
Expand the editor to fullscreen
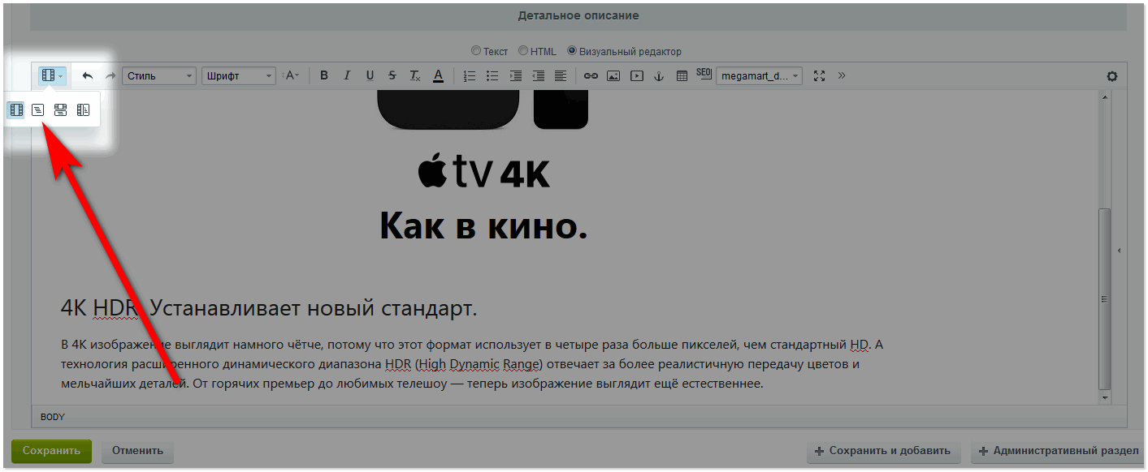pyautogui.click(x=819, y=75)
